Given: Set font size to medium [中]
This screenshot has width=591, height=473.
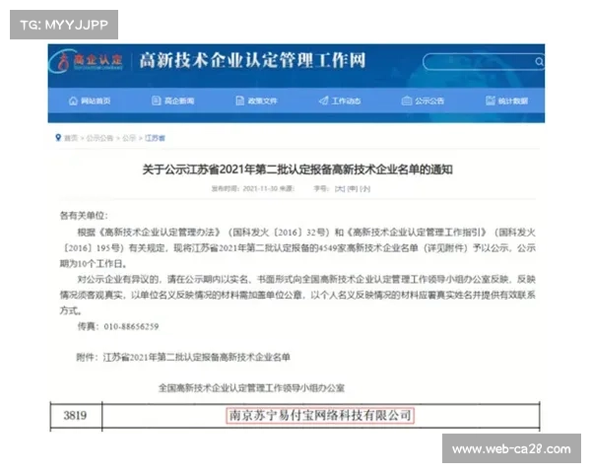Looking at the screenshot, I should 353,187.
